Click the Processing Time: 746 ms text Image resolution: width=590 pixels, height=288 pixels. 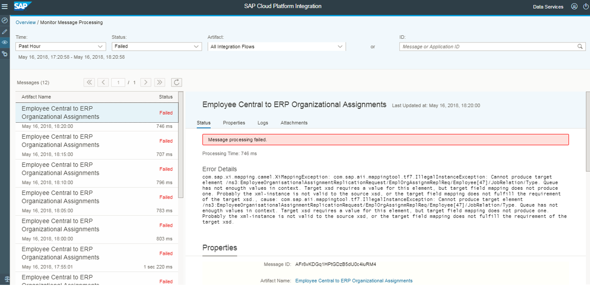click(229, 153)
